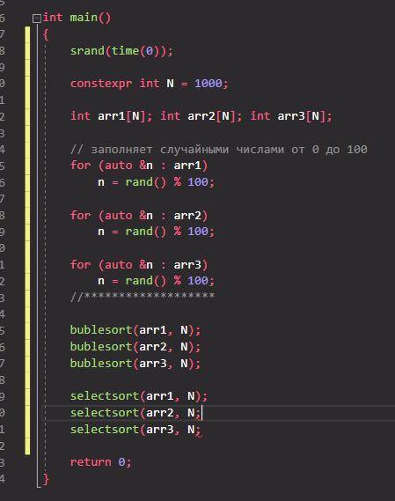This screenshot has width=395, height=501.
Task: Click the srand(time(0)) call
Action: tap(121, 51)
